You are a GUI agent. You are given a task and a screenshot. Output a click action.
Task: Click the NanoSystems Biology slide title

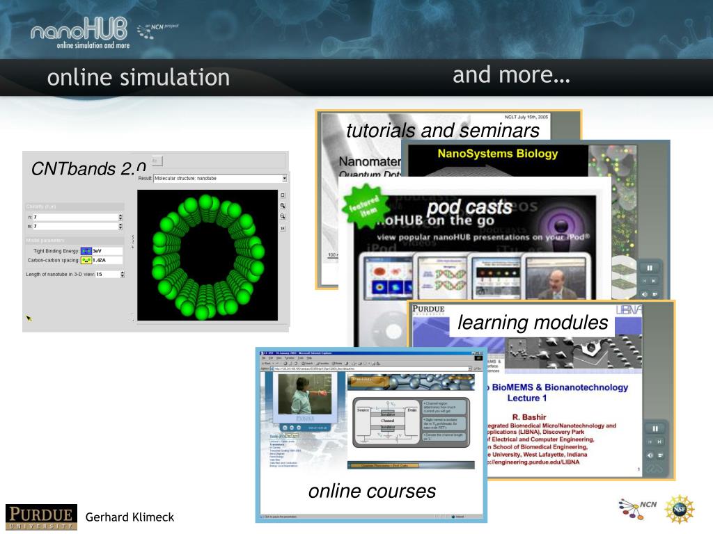tap(497, 154)
